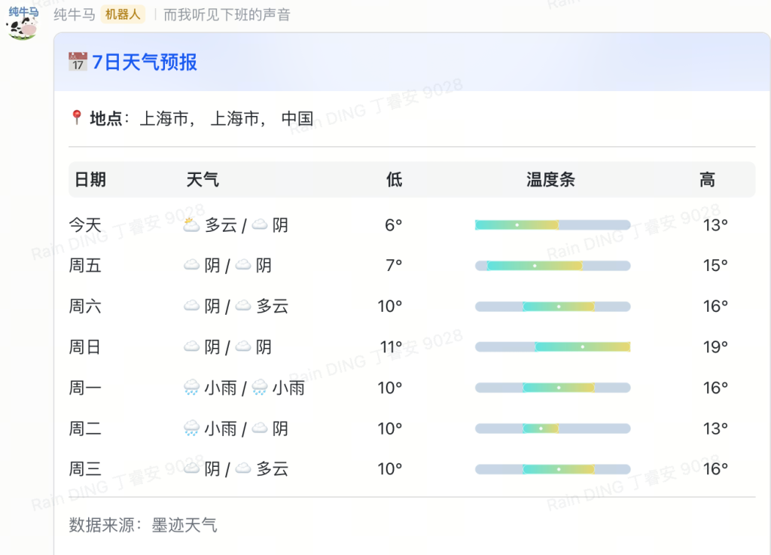
Task: Click the second rain icon in 周一 row
Action: [260, 388]
